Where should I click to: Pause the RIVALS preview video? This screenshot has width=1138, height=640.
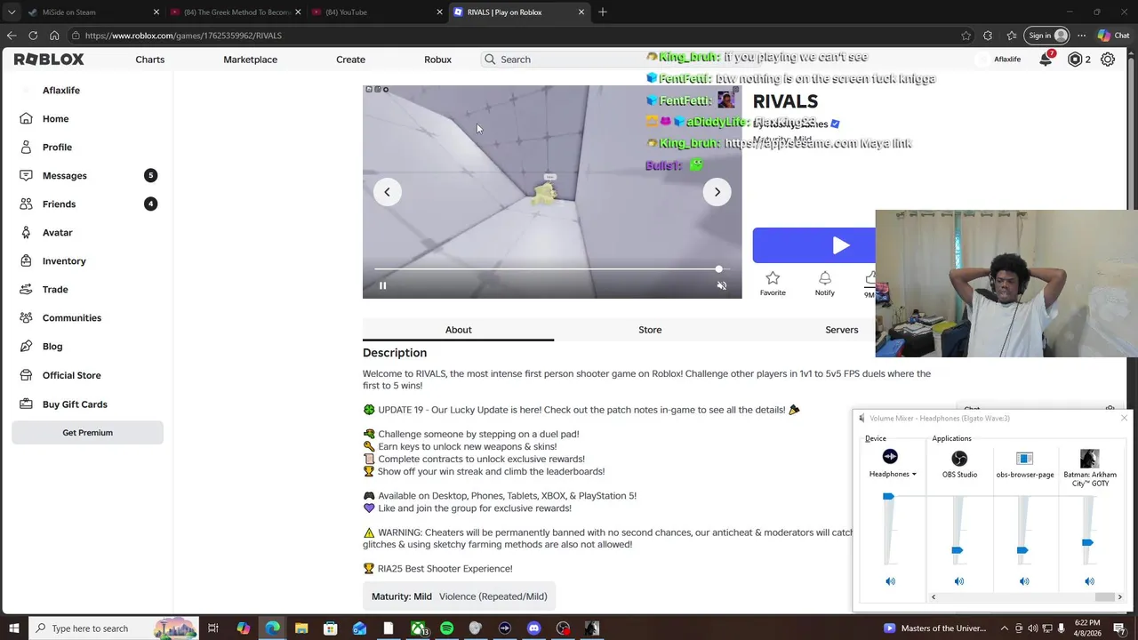(x=383, y=285)
